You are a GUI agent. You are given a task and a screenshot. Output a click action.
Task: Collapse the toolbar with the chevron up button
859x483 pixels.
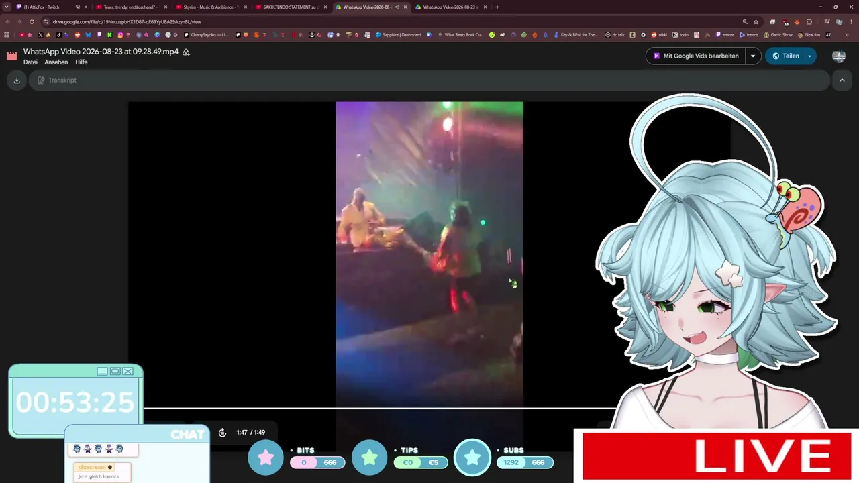(842, 80)
